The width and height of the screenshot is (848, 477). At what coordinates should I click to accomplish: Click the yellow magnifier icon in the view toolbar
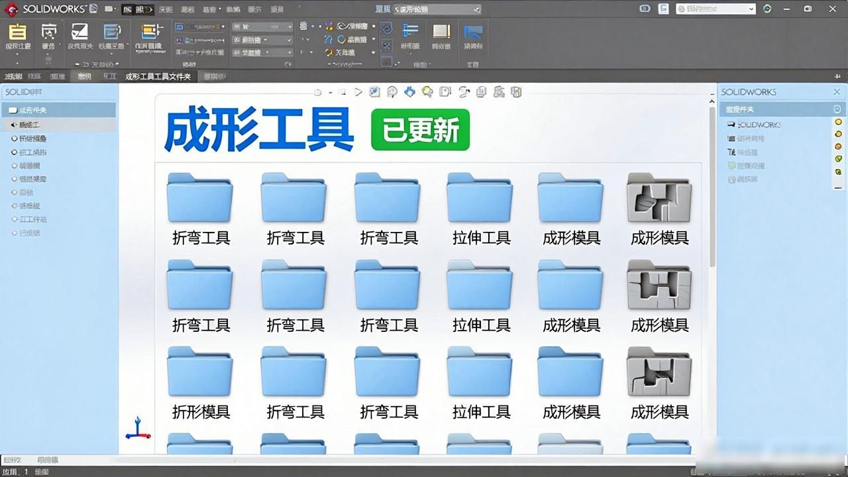[x=427, y=92]
